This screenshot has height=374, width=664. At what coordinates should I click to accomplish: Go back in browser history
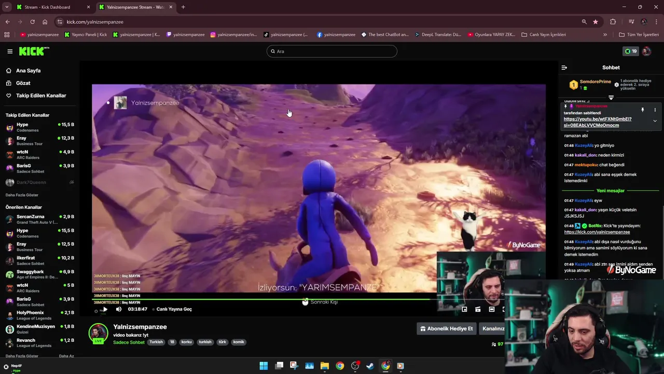click(x=7, y=22)
